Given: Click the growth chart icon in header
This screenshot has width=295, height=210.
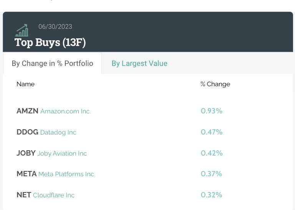Looking at the screenshot, I should coord(22,30).
